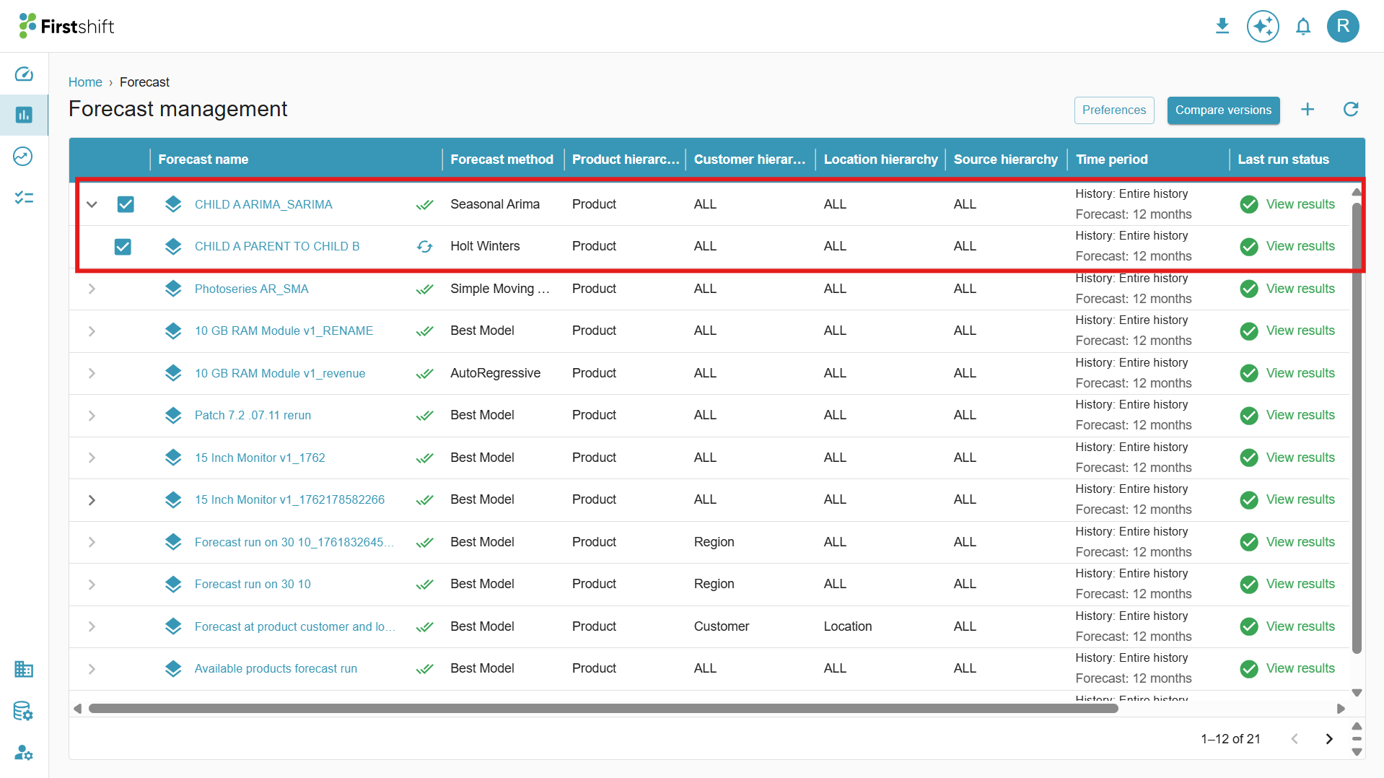
Task: Click Last run status column header
Action: 1283,159
